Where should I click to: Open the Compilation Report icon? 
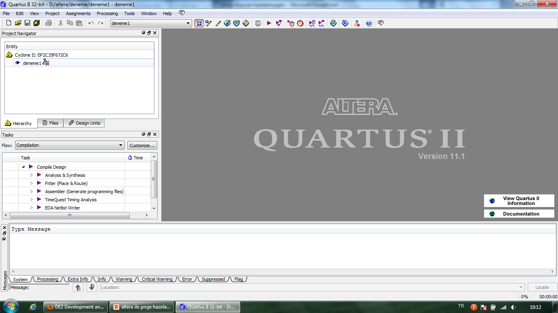[333, 23]
